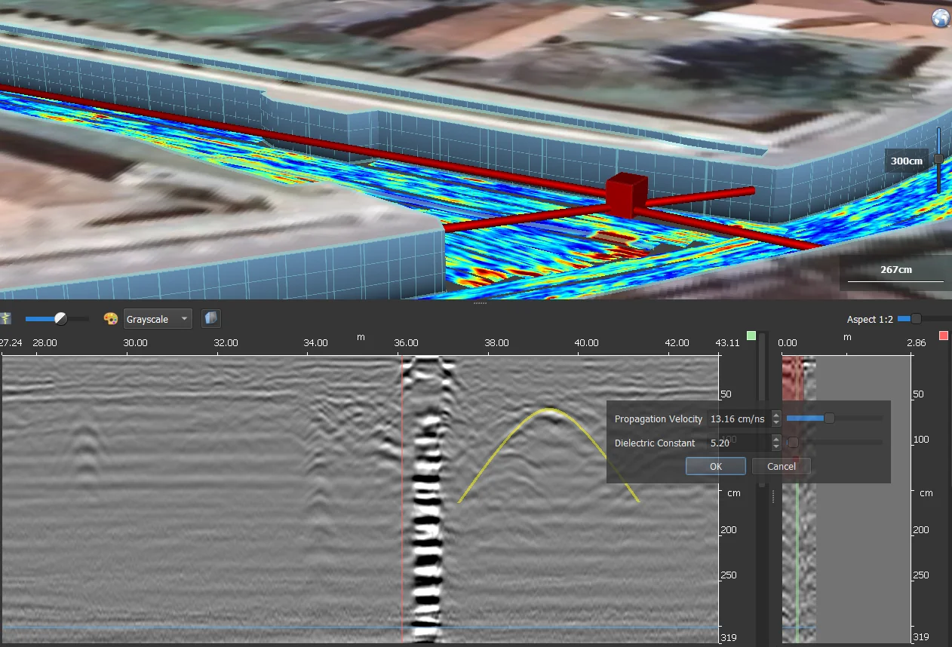This screenshot has width=952, height=647.
Task: Open the globe map options icon
Action: tap(941, 18)
